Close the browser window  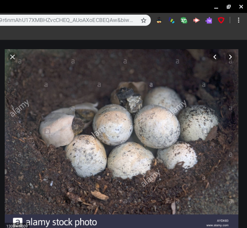pos(241,6)
